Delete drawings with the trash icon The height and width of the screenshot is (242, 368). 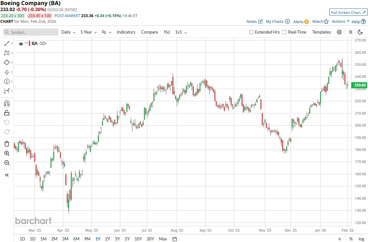click(x=7, y=144)
